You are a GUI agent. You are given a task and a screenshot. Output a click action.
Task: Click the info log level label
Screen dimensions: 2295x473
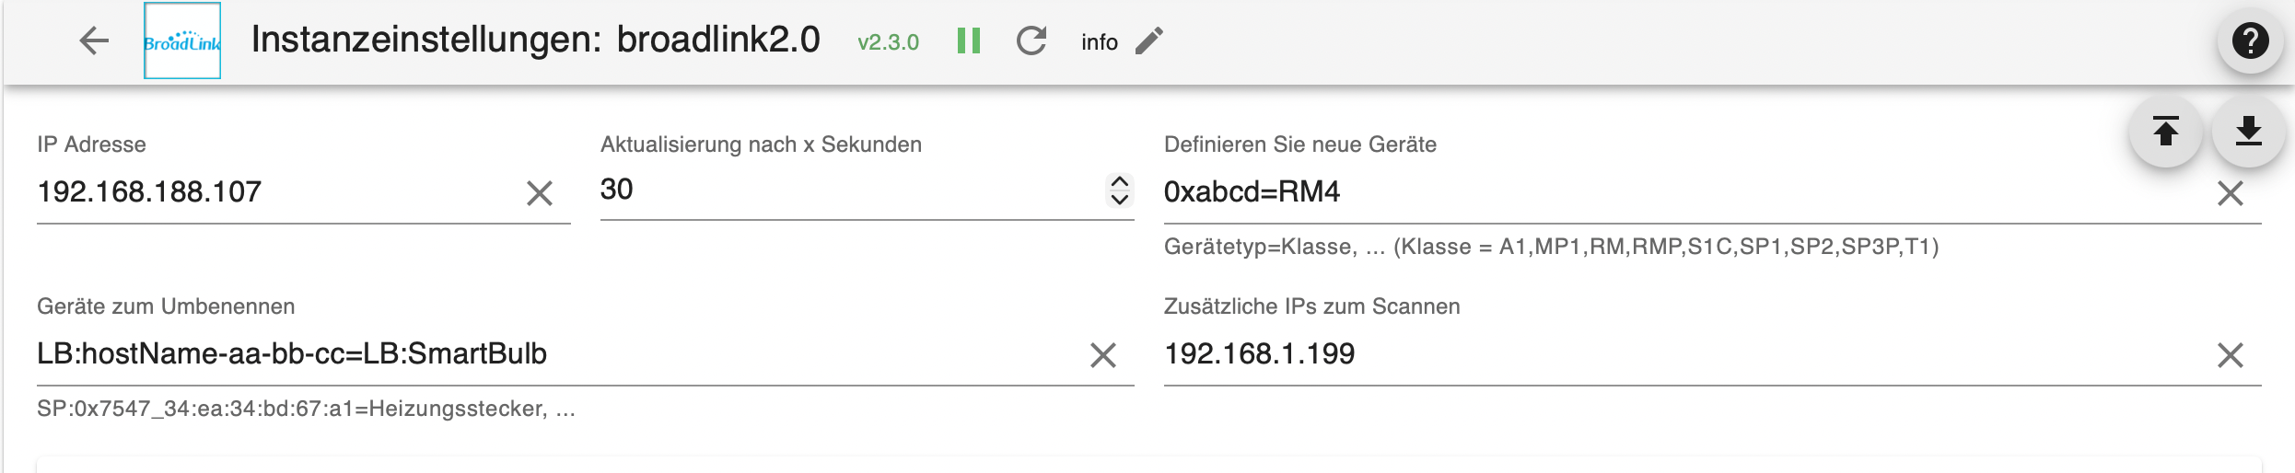click(1099, 42)
